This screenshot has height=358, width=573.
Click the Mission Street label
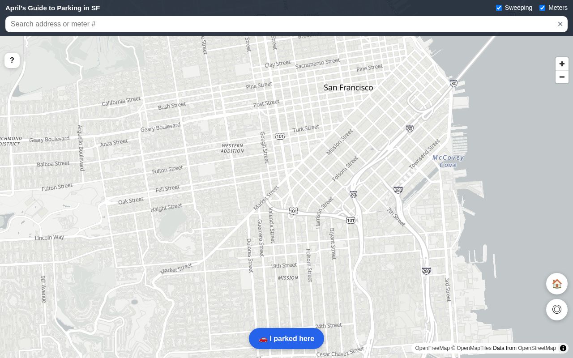[339, 142]
